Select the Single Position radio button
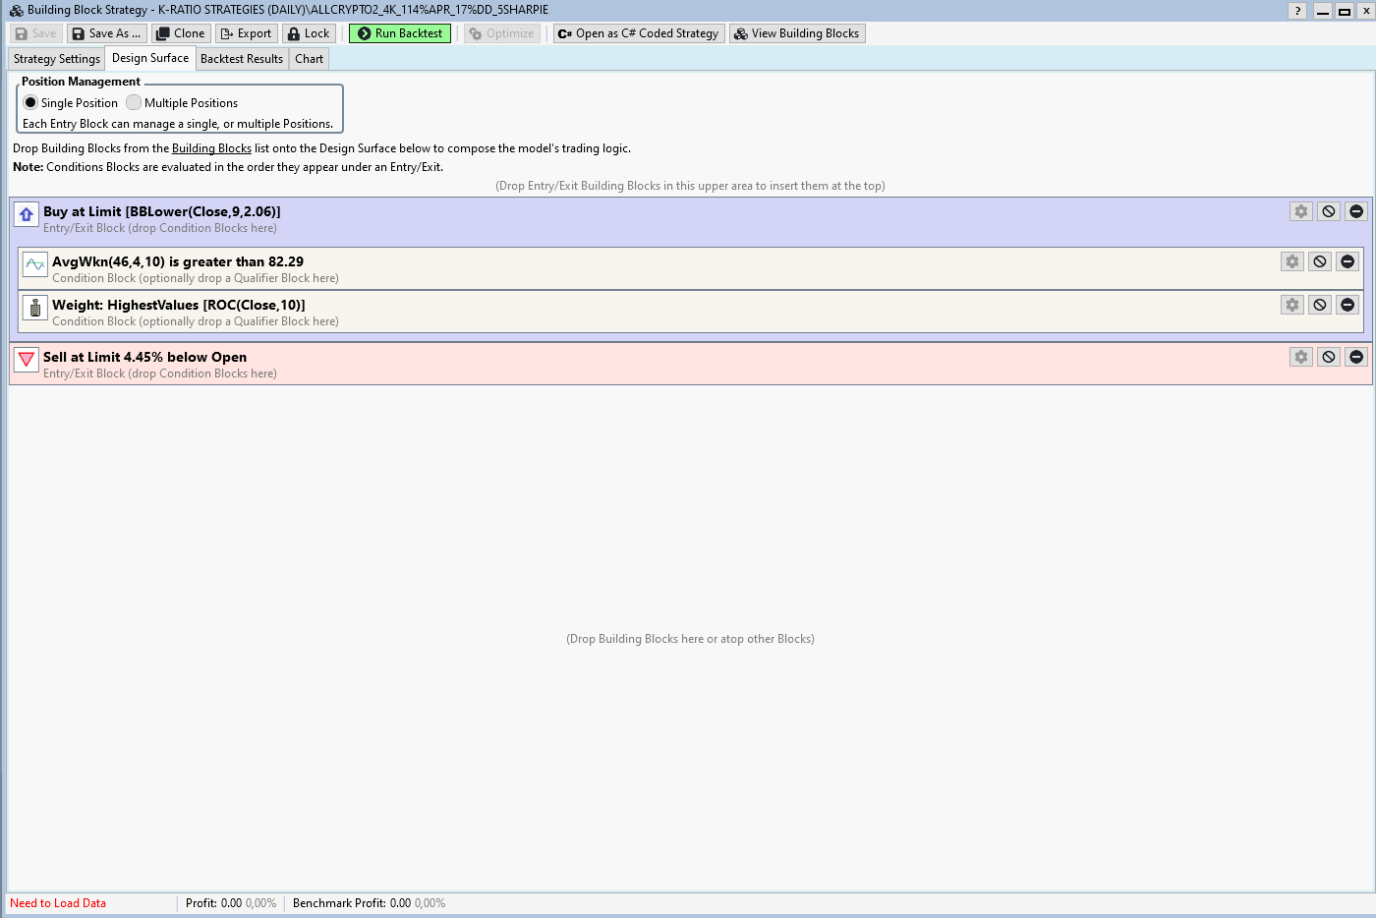The width and height of the screenshot is (1376, 918). 30,102
